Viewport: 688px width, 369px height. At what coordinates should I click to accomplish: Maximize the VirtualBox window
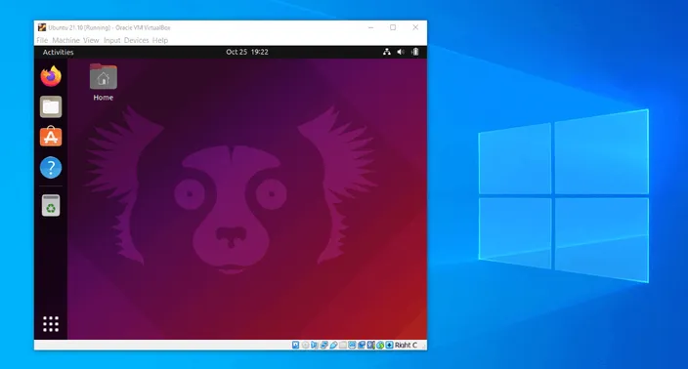(x=393, y=27)
